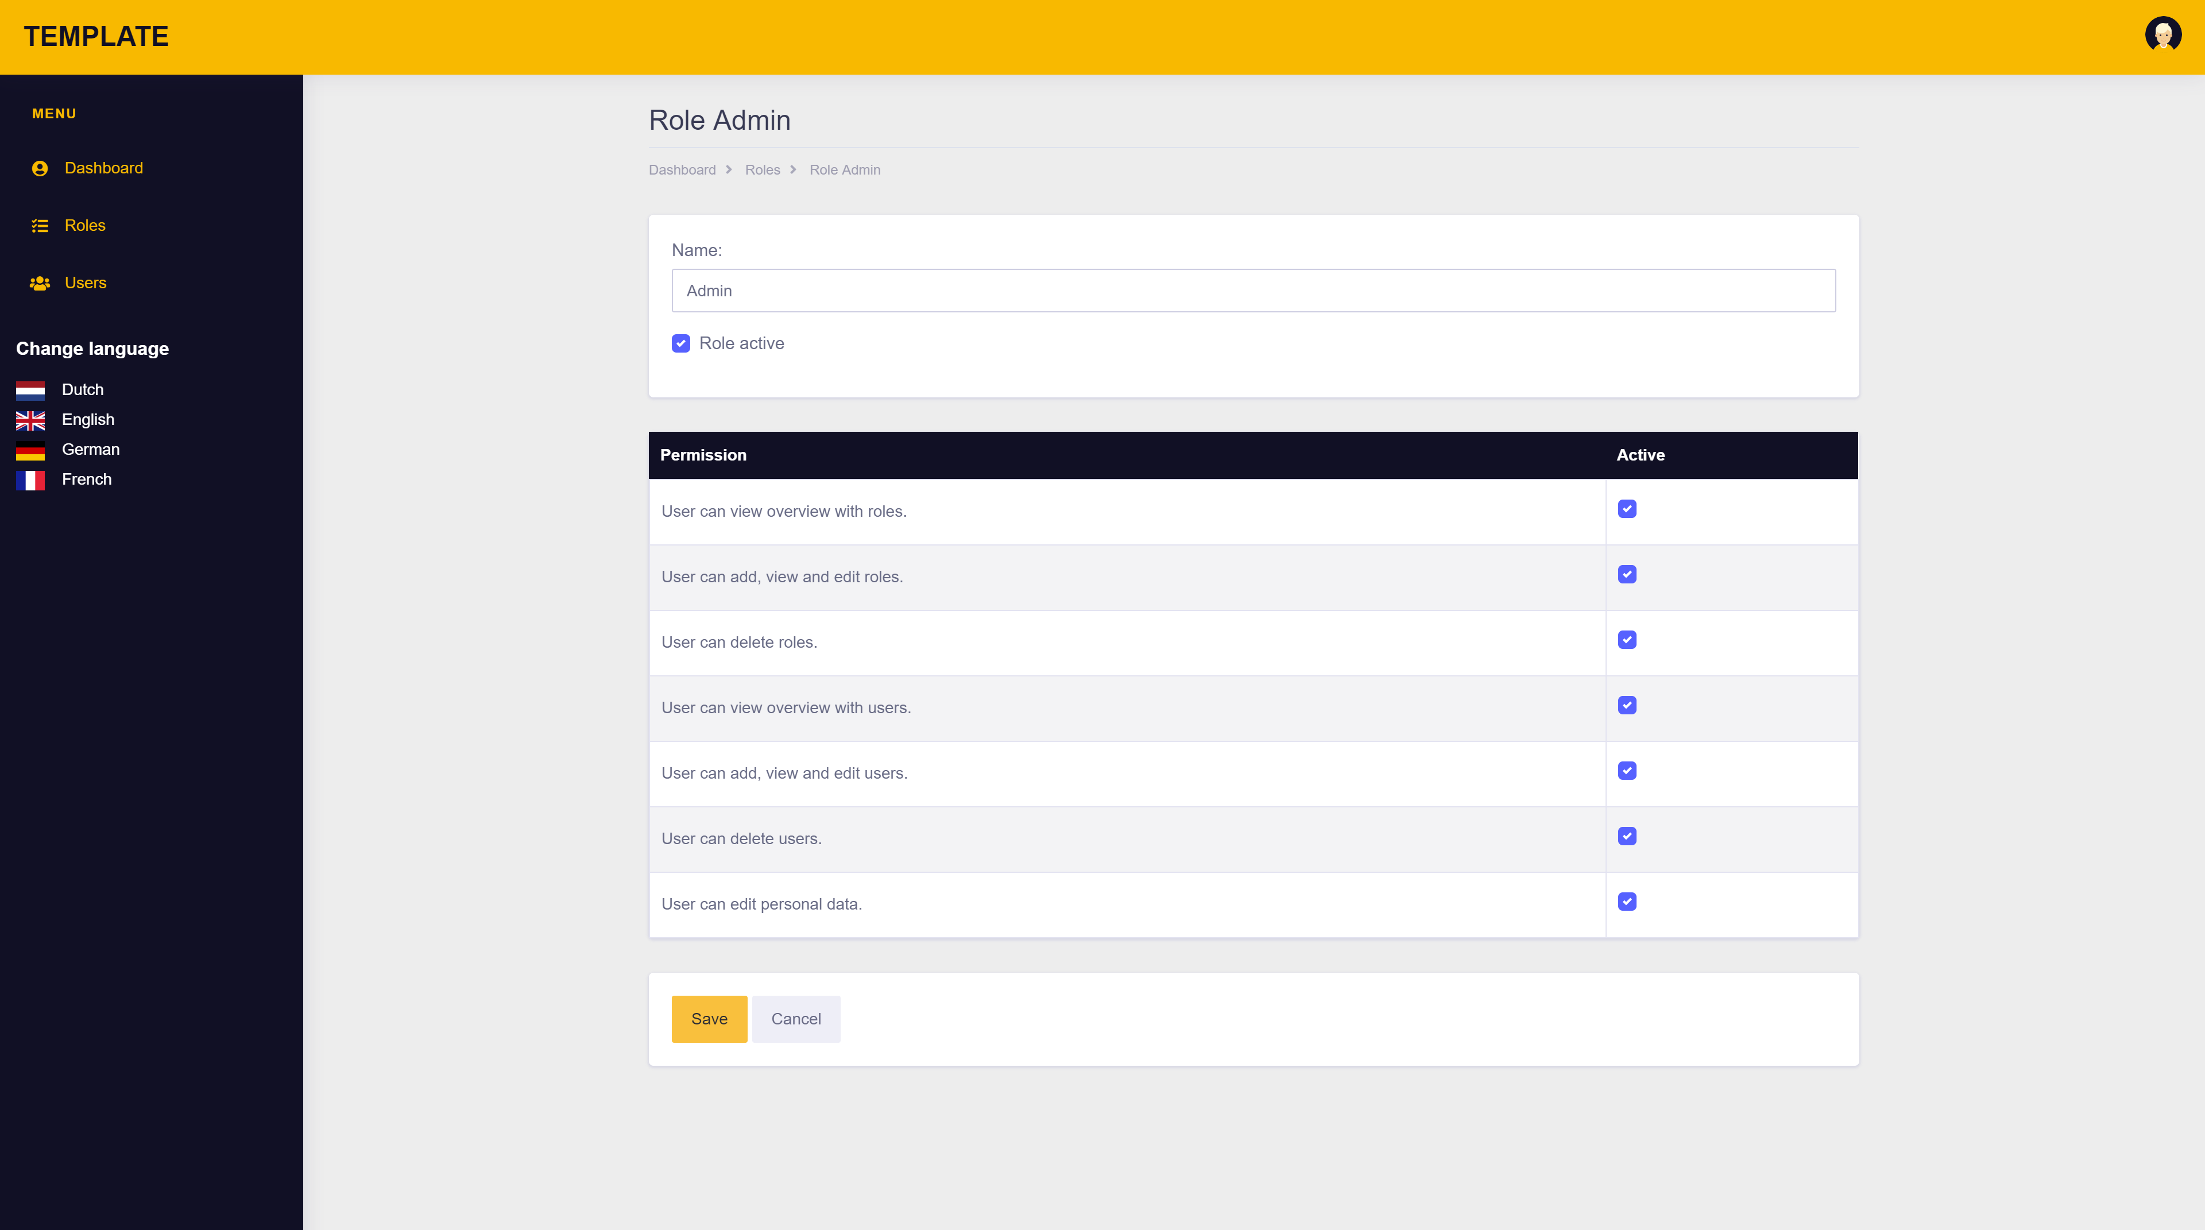The height and width of the screenshot is (1230, 2205).
Task: Select the French flag icon
Action: point(30,480)
